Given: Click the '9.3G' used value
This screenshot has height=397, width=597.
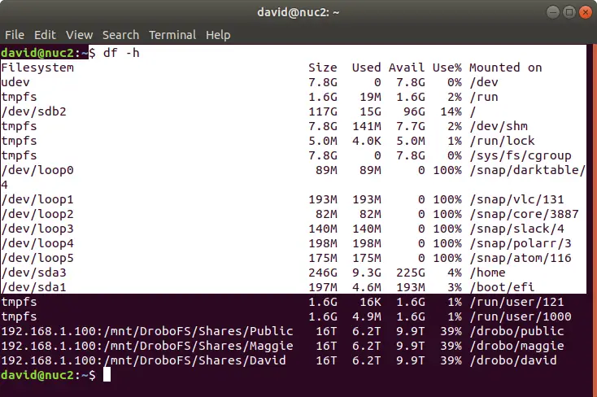Looking at the screenshot, I should tap(367, 273).
